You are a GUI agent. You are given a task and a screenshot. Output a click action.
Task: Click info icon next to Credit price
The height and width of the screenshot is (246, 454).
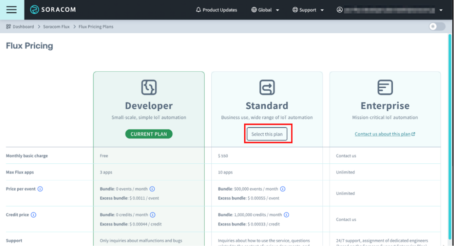(33, 215)
